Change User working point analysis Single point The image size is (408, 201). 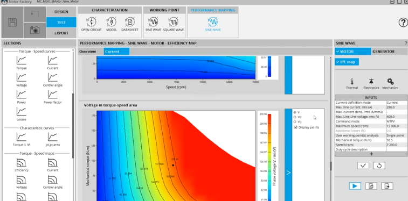click(397, 135)
